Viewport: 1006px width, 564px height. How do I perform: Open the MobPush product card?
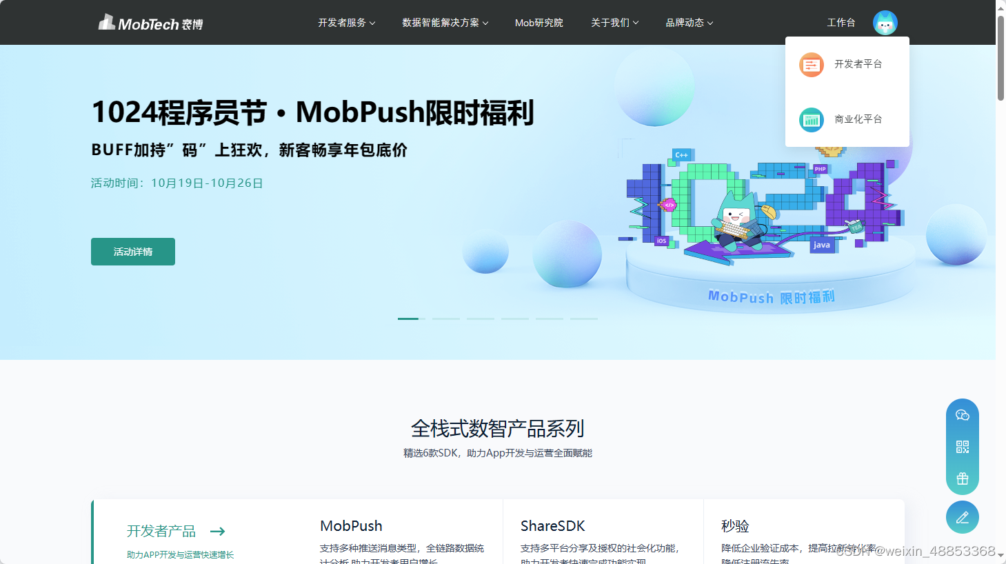click(x=403, y=532)
